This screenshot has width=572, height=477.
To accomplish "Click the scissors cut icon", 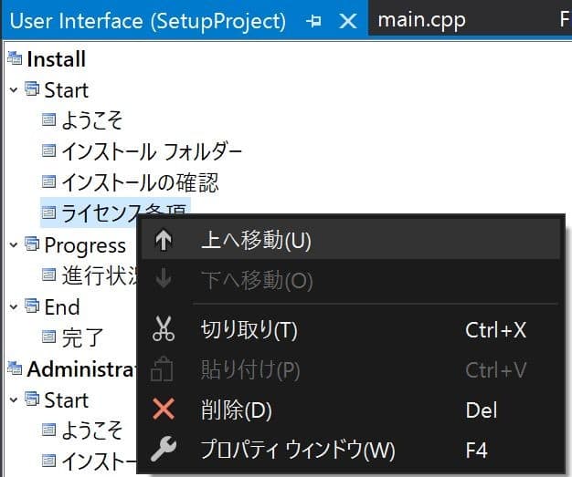I will coord(164,329).
